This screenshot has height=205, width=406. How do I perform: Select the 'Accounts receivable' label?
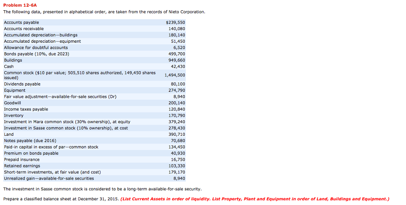[x=24, y=29]
